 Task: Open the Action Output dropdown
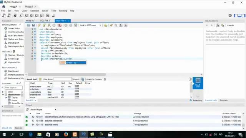coord(43,110)
